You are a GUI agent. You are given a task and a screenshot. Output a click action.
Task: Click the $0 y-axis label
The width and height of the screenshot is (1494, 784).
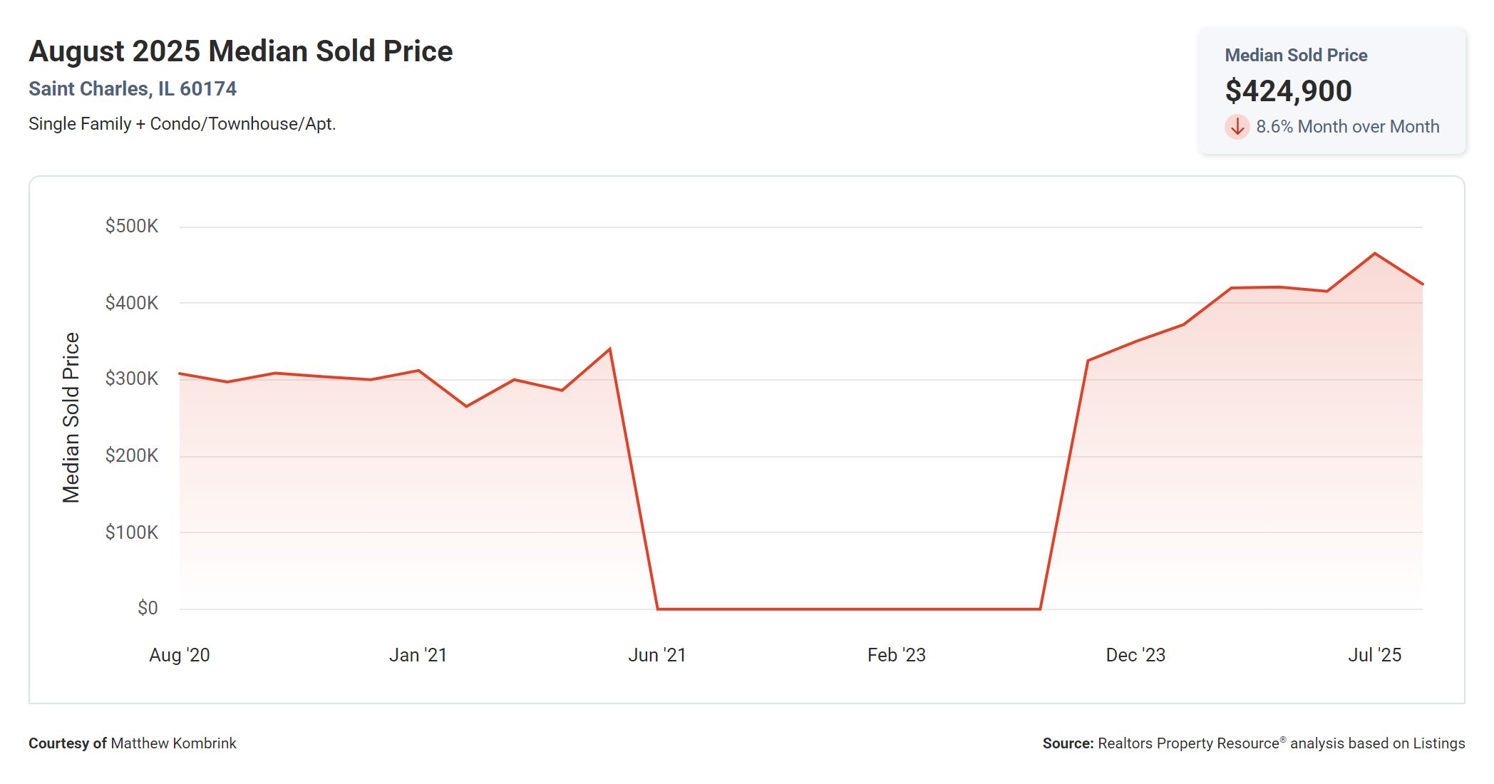tap(148, 608)
